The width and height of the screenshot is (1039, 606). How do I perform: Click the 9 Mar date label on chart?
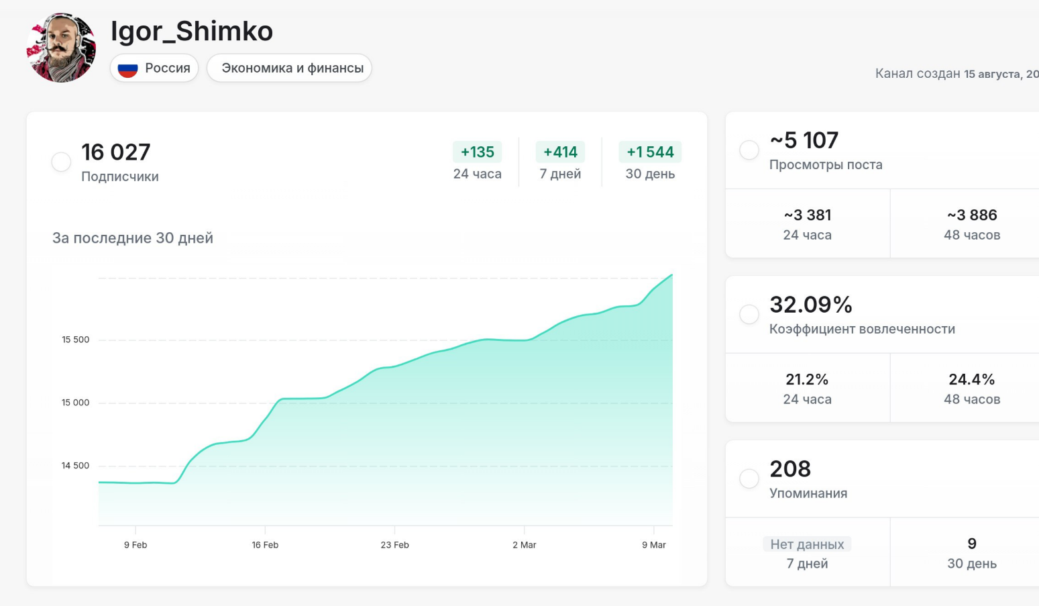pos(654,545)
